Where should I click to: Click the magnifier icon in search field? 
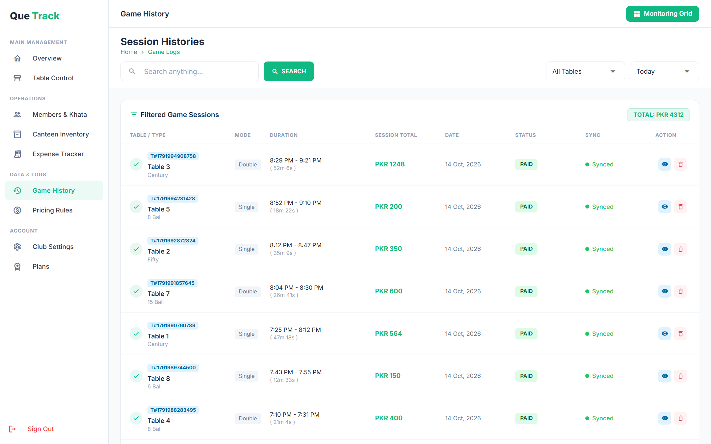(132, 71)
